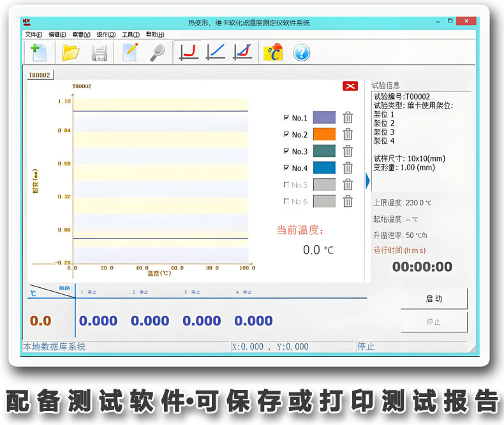Click the chart plot area

tap(160, 181)
